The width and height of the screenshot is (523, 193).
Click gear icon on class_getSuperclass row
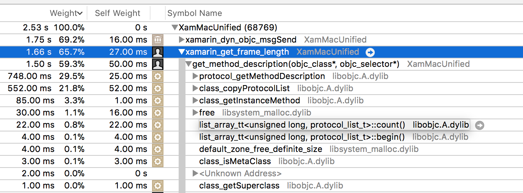(x=157, y=186)
